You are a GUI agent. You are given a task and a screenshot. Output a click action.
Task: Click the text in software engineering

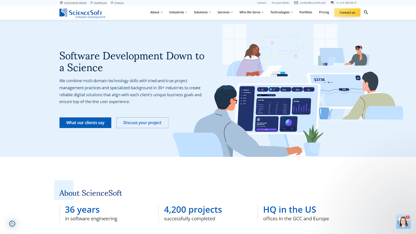[x=91, y=219]
